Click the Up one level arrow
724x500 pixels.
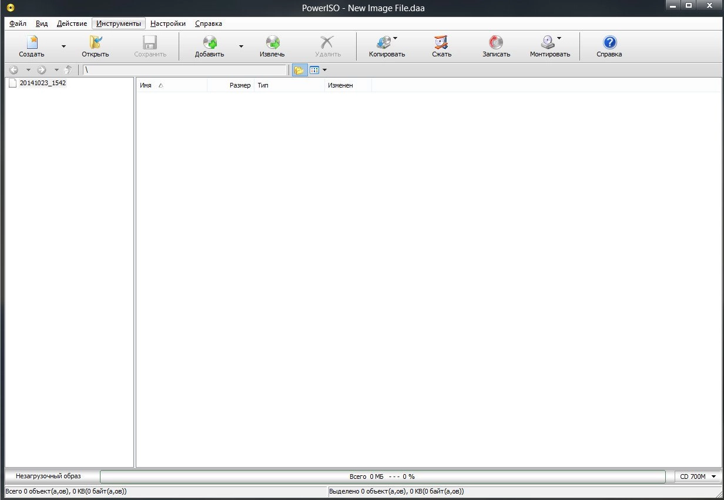click(68, 70)
